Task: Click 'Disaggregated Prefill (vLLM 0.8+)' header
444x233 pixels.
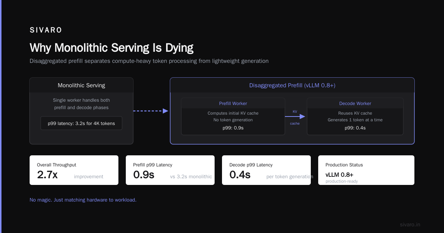Action: [x=292, y=85]
